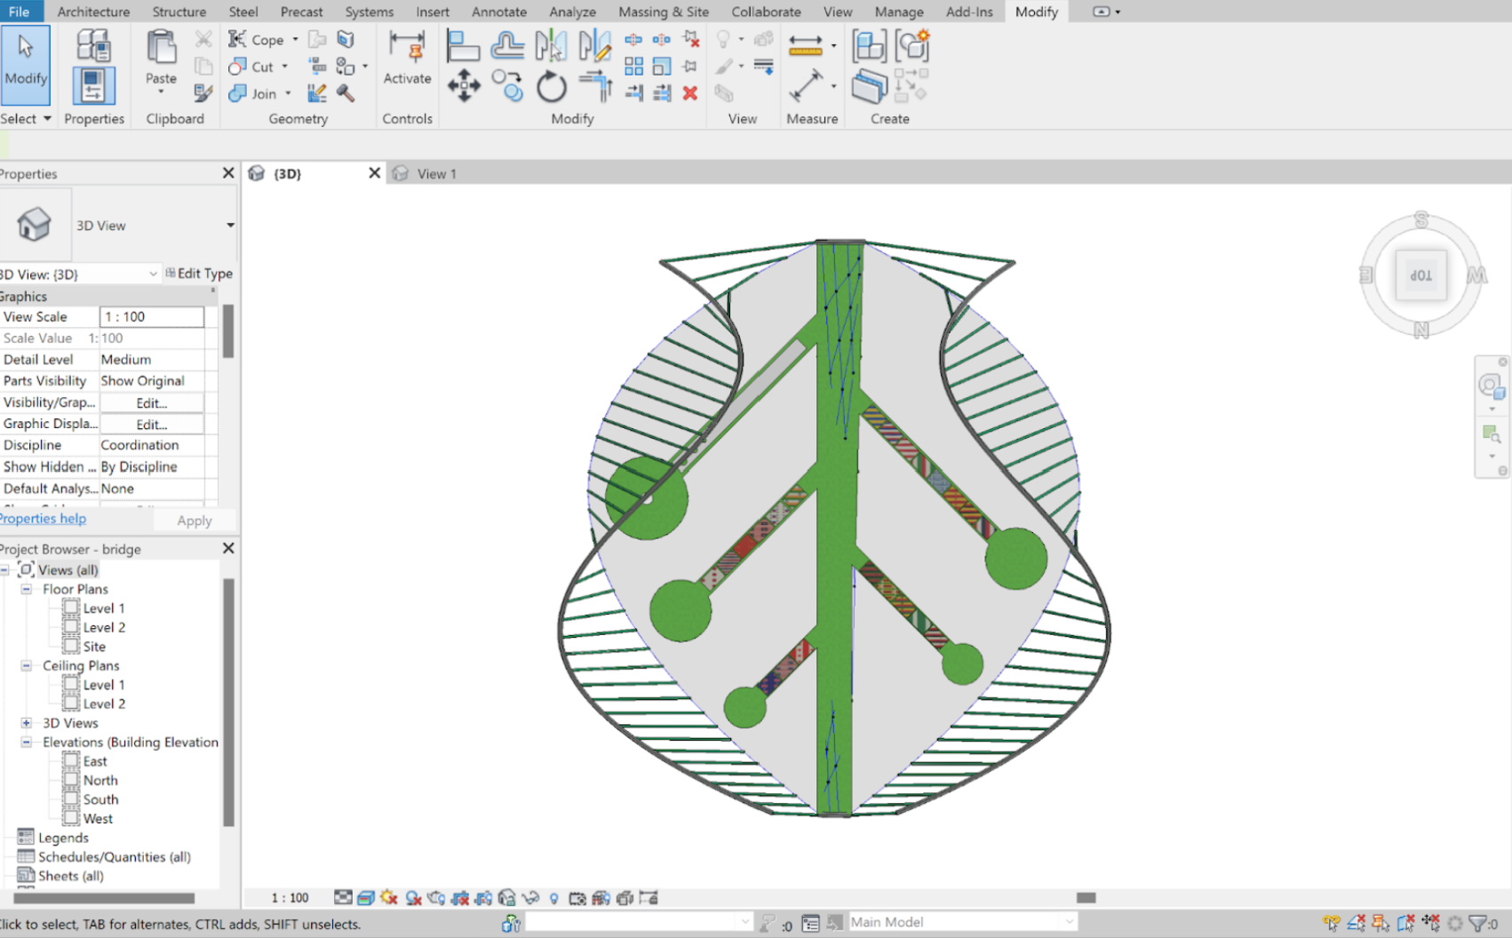Select the Align tool

point(463,45)
